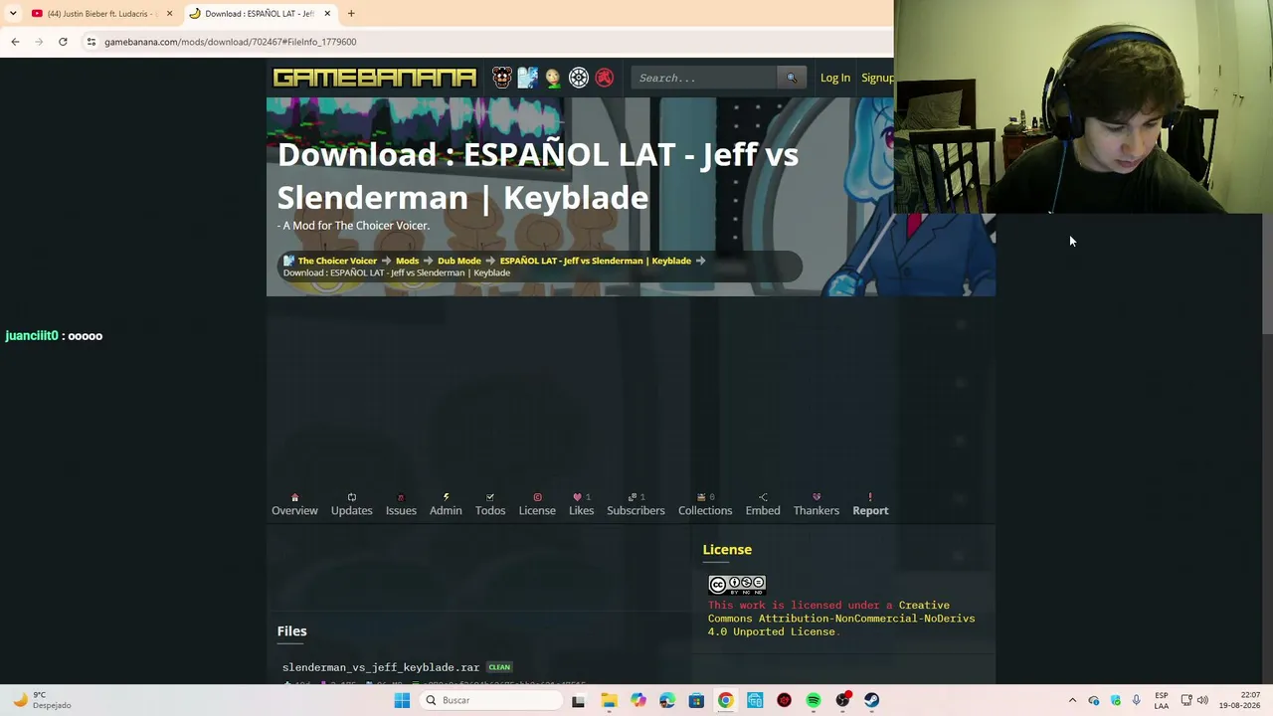This screenshot has height=716, width=1273.
Task: Open the ESP LAA language switcher
Action: pyautogui.click(x=1162, y=700)
